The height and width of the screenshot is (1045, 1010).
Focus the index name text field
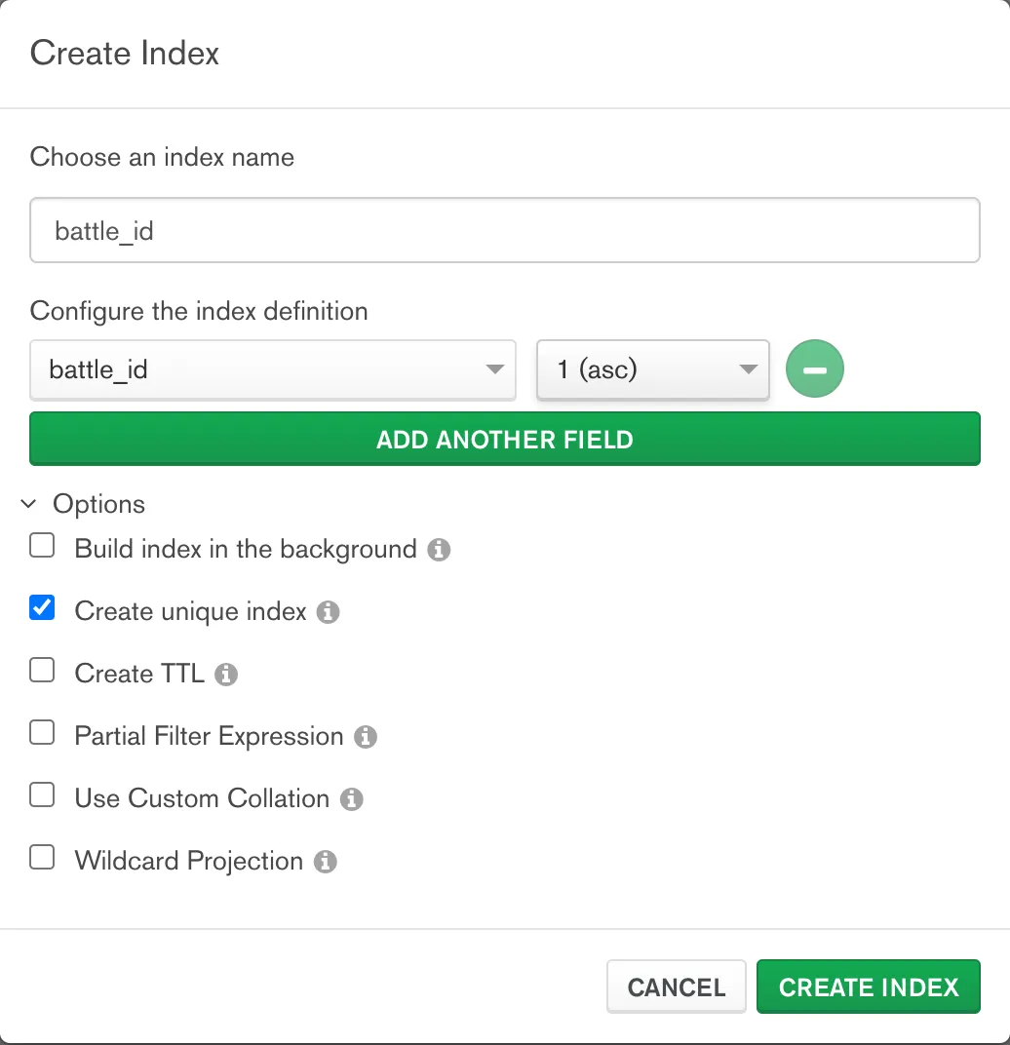pos(505,230)
